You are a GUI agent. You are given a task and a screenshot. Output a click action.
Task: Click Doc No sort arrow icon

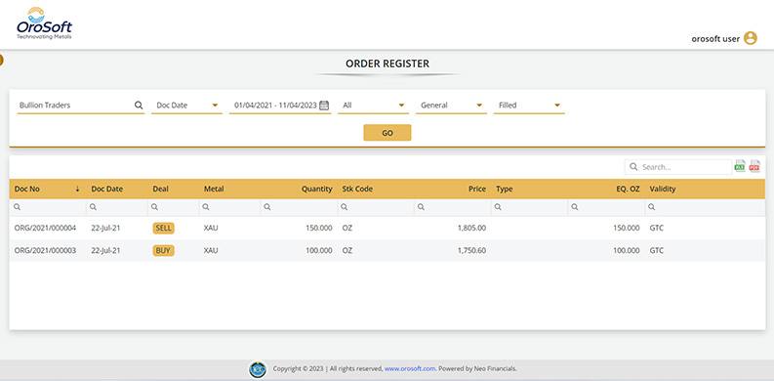tap(77, 189)
